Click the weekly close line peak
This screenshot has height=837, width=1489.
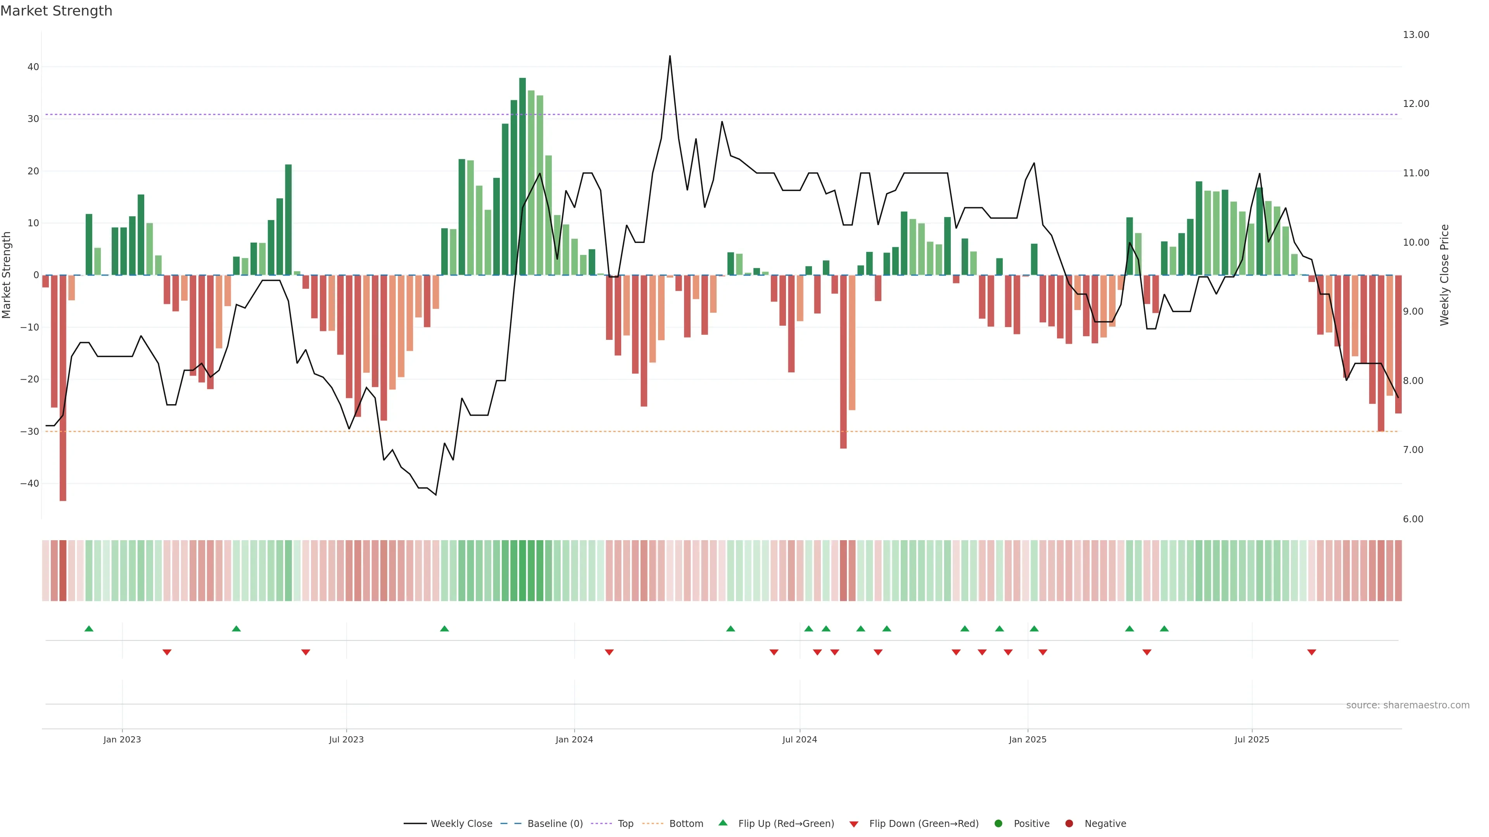(x=670, y=57)
